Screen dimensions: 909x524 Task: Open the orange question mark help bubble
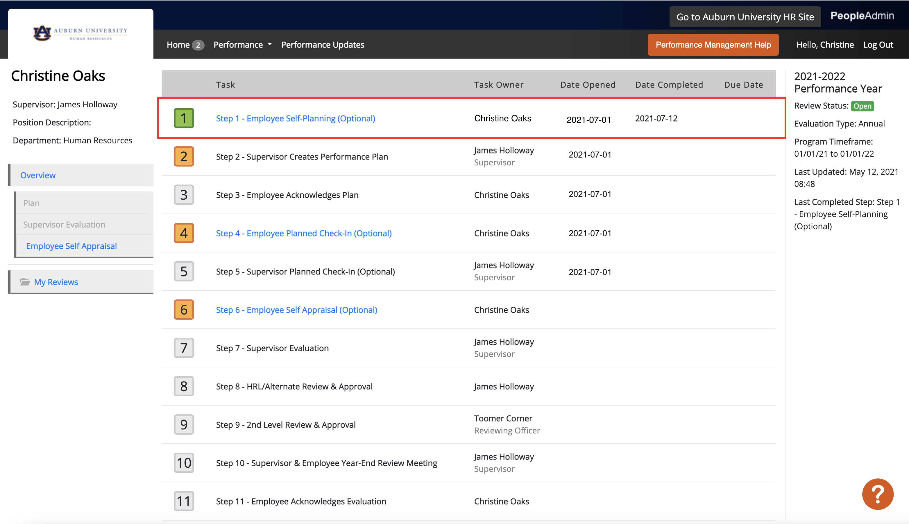pos(878,494)
